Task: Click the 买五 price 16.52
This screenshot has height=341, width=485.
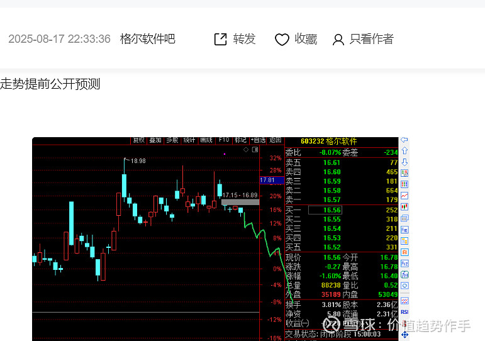Action: pos(332,247)
